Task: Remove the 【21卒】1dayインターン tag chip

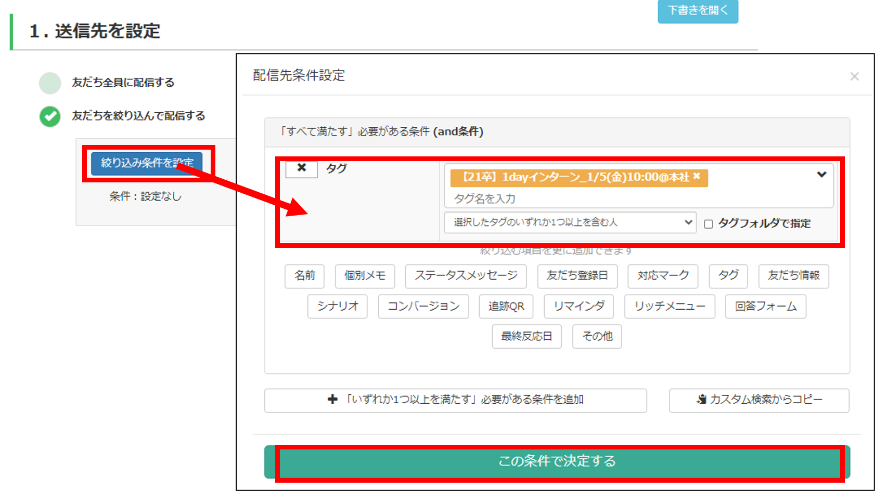Action: tap(697, 177)
